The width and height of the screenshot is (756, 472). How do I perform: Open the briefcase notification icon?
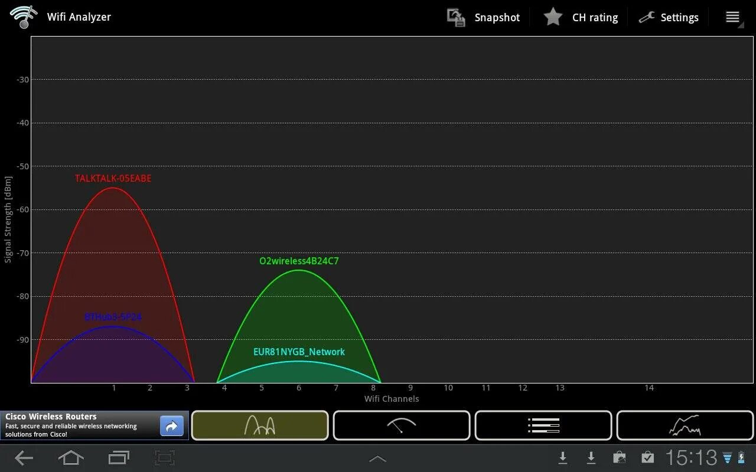pyautogui.click(x=619, y=458)
